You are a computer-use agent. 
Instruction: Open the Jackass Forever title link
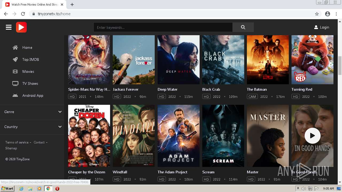click(126, 89)
